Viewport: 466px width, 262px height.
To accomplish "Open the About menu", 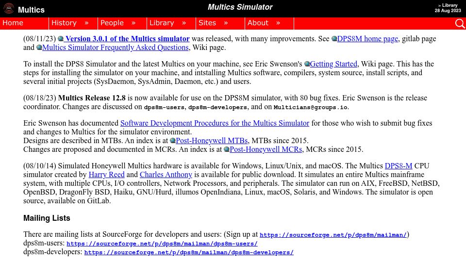I will (x=269, y=23).
